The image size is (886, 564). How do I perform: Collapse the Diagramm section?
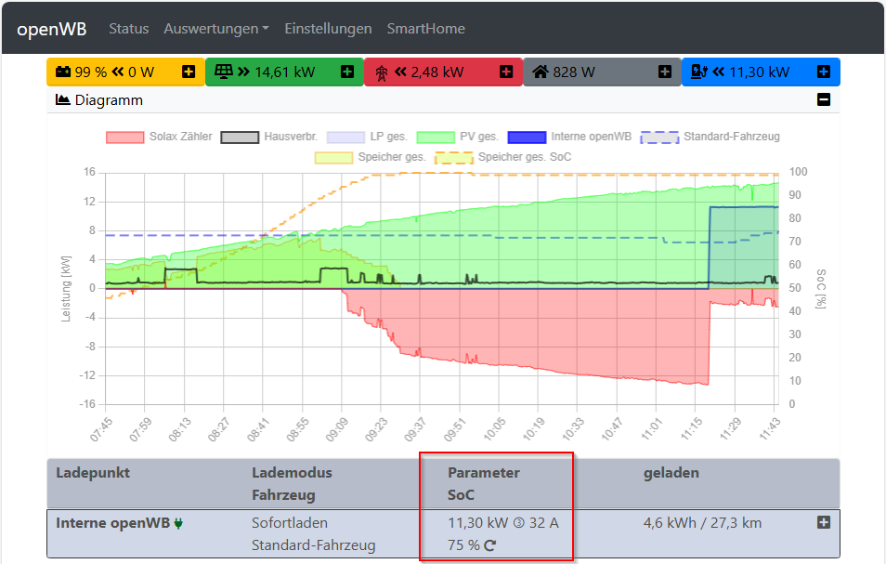coord(824,100)
